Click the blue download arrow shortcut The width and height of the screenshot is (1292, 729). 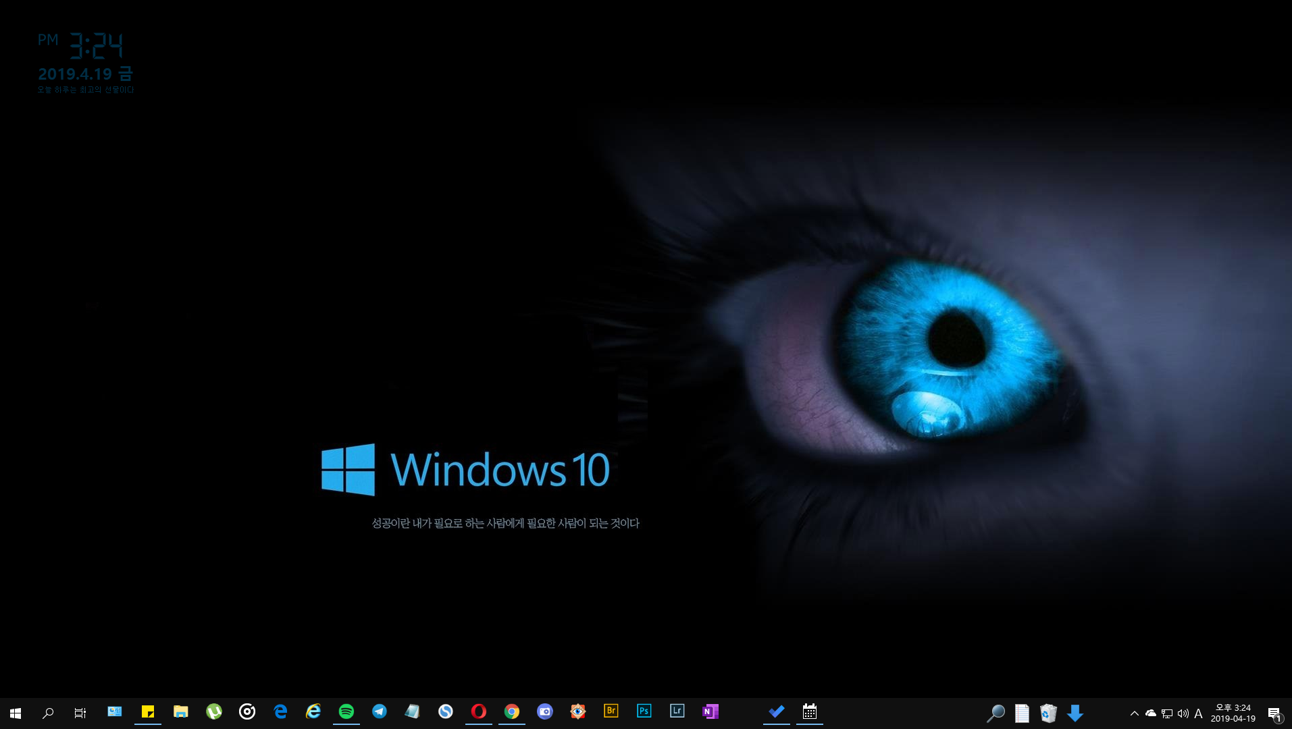coord(1075,713)
